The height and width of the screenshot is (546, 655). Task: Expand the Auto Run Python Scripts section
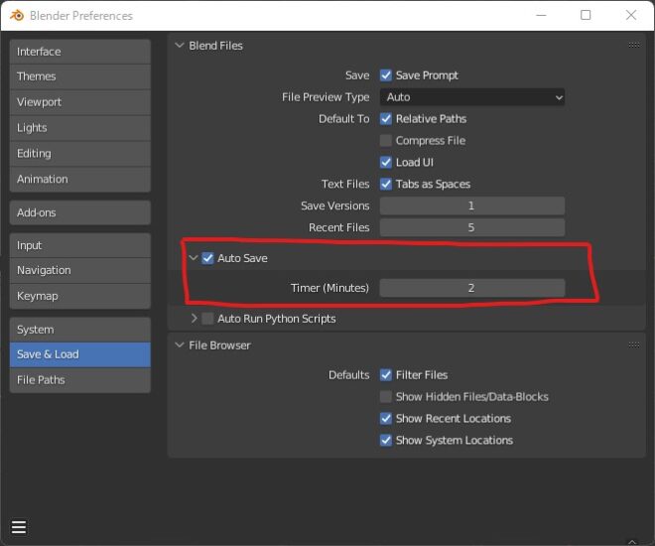(195, 319)
